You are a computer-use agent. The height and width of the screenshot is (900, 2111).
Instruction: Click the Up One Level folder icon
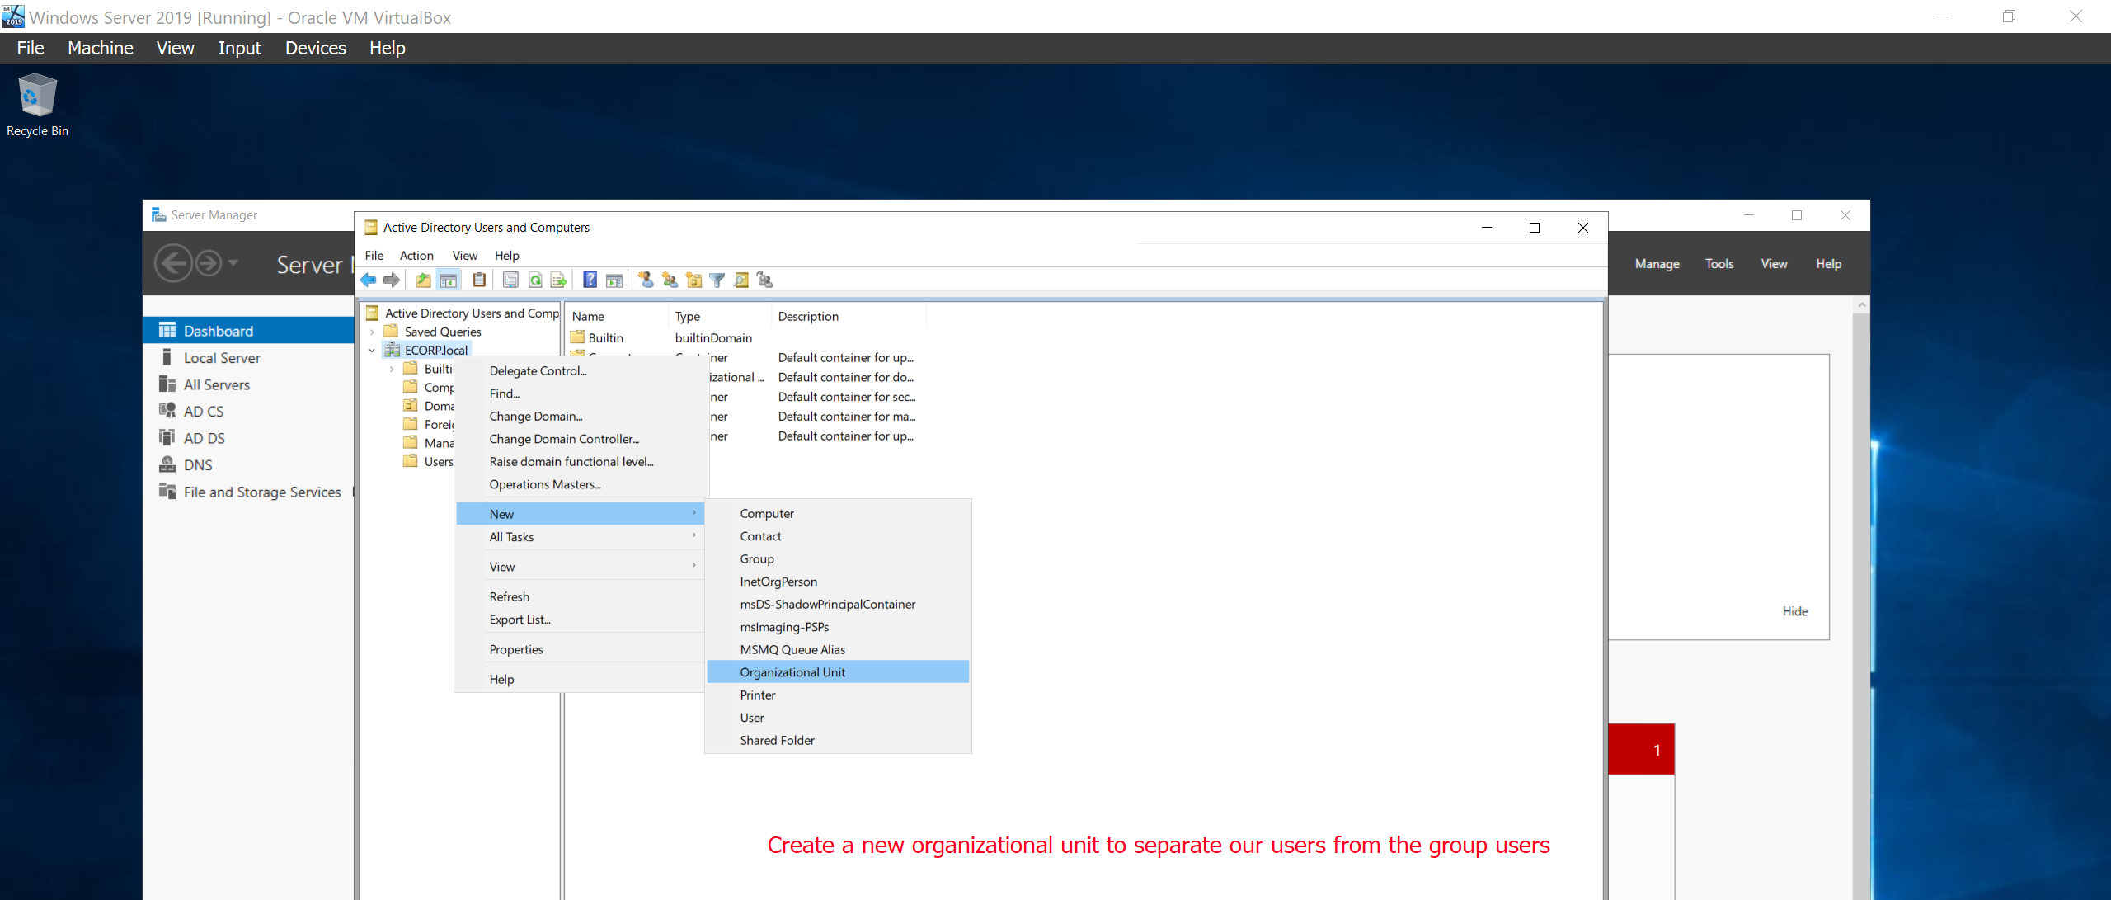coord(423,280)
